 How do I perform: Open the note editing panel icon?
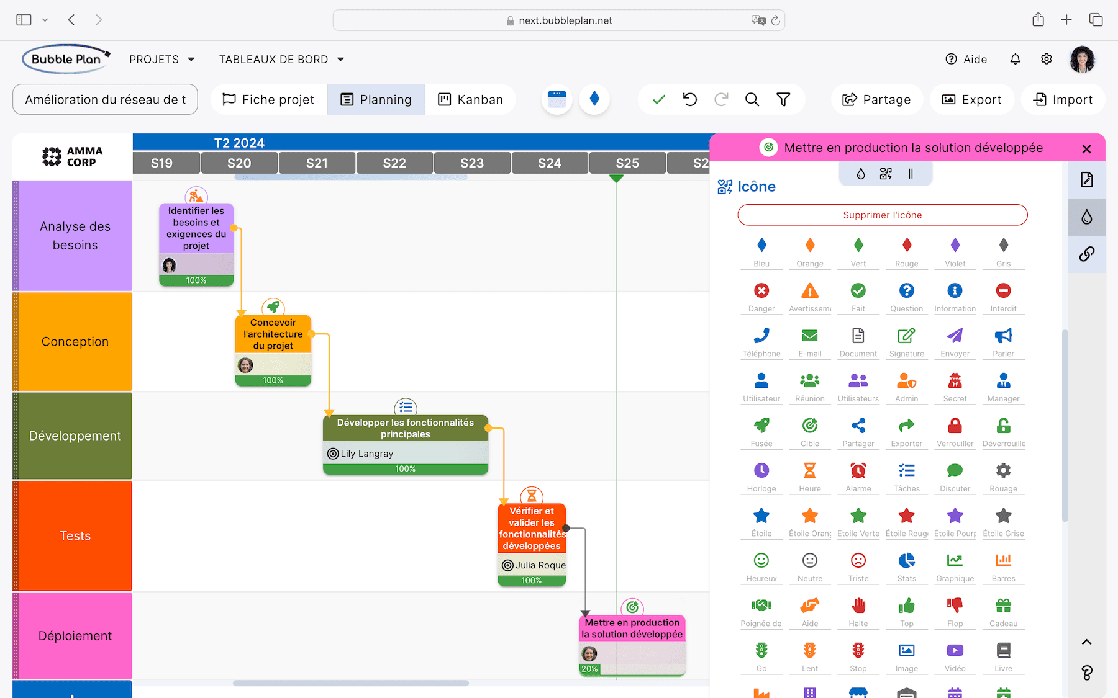point(1087,179)
